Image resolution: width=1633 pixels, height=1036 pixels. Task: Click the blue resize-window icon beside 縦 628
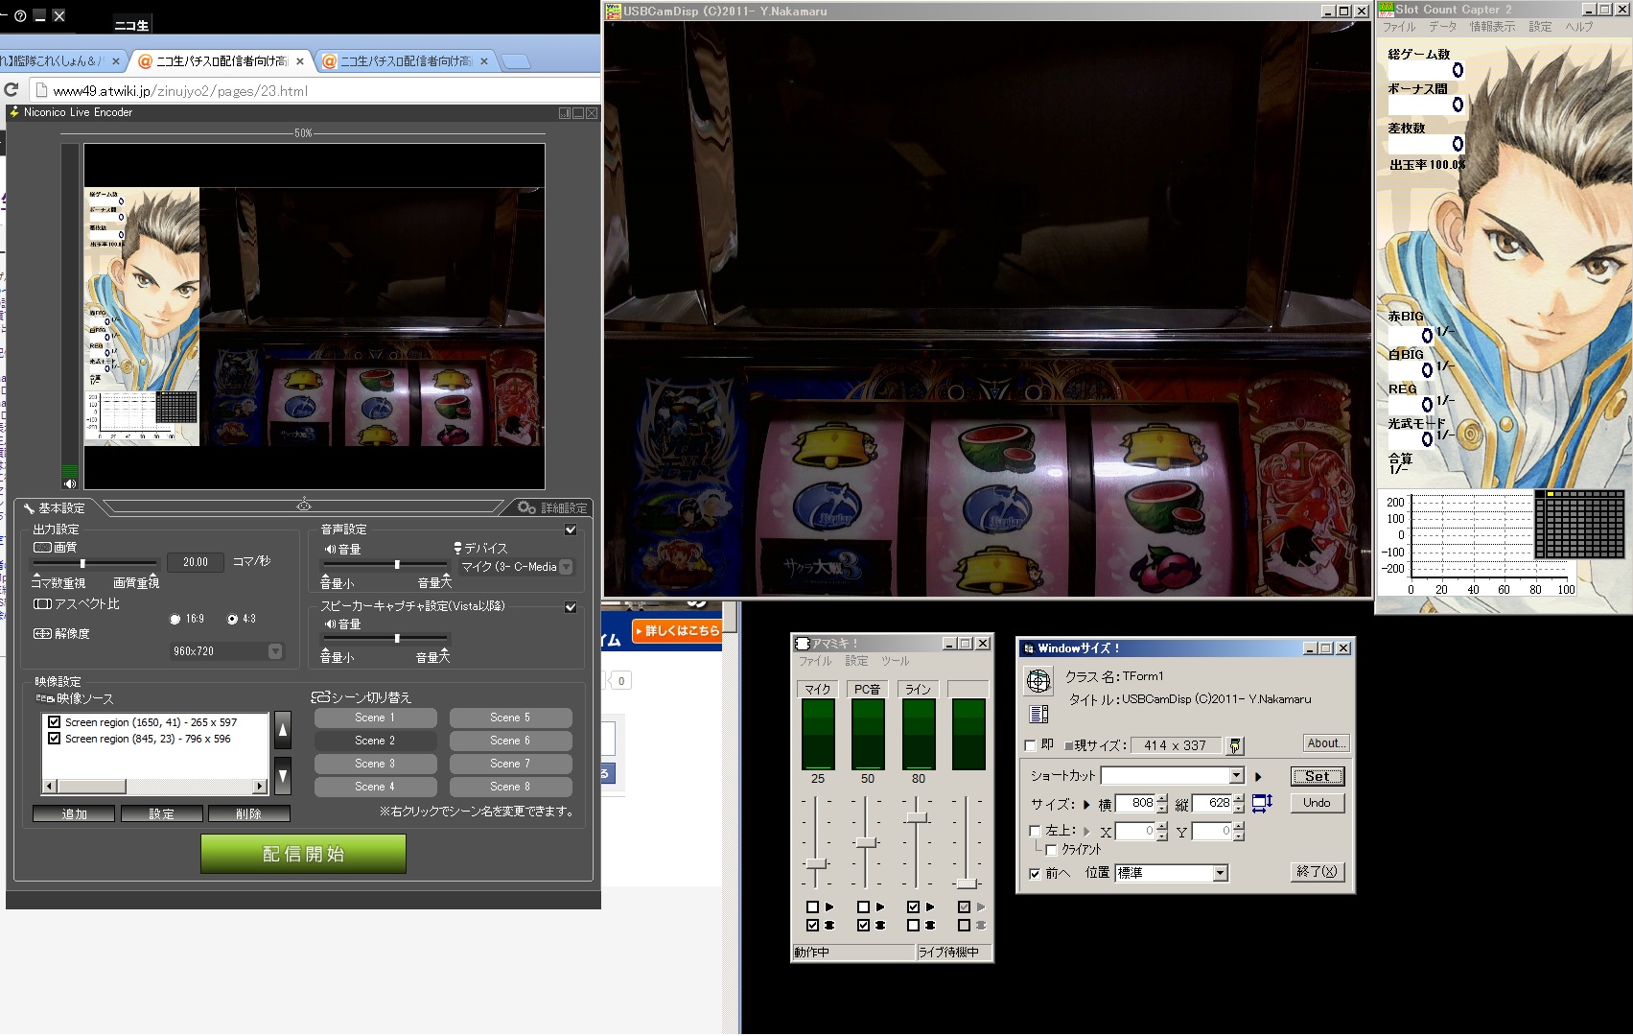[1262, 803]
